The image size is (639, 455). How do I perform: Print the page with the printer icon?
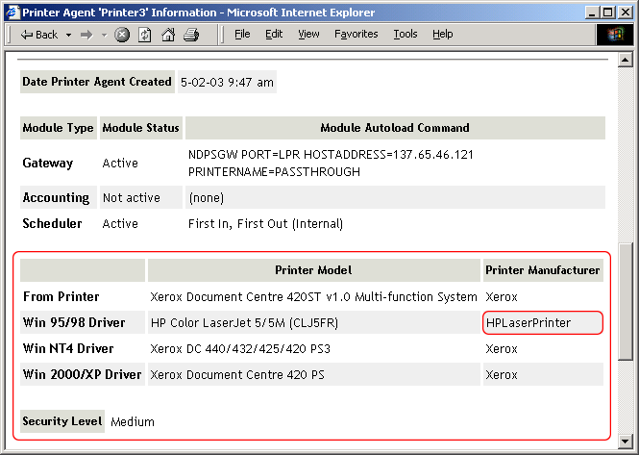191,35
